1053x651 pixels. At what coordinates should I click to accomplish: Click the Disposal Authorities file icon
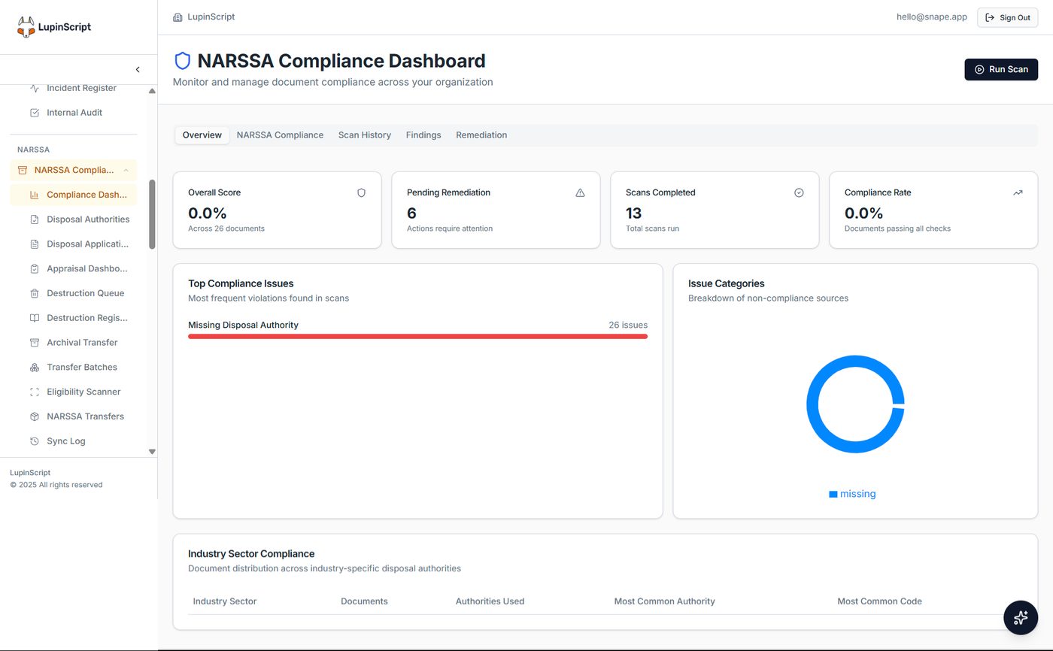(34, 220)
